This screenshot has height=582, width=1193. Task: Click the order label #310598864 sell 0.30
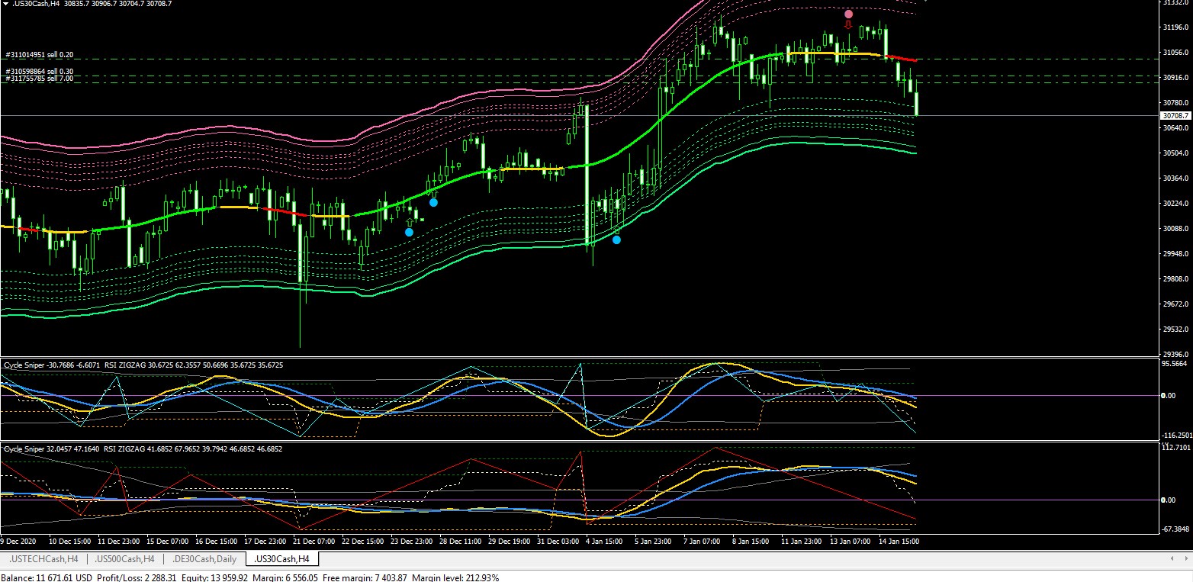point(40,71)
